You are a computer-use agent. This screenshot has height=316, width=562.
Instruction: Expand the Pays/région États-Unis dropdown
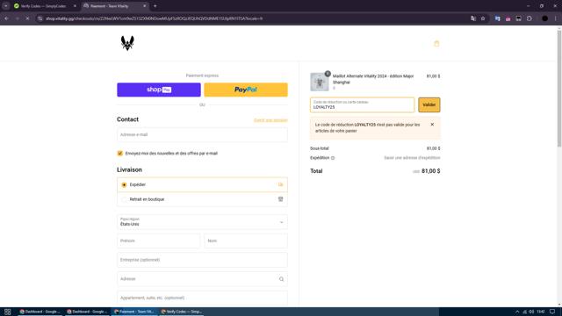202,222
